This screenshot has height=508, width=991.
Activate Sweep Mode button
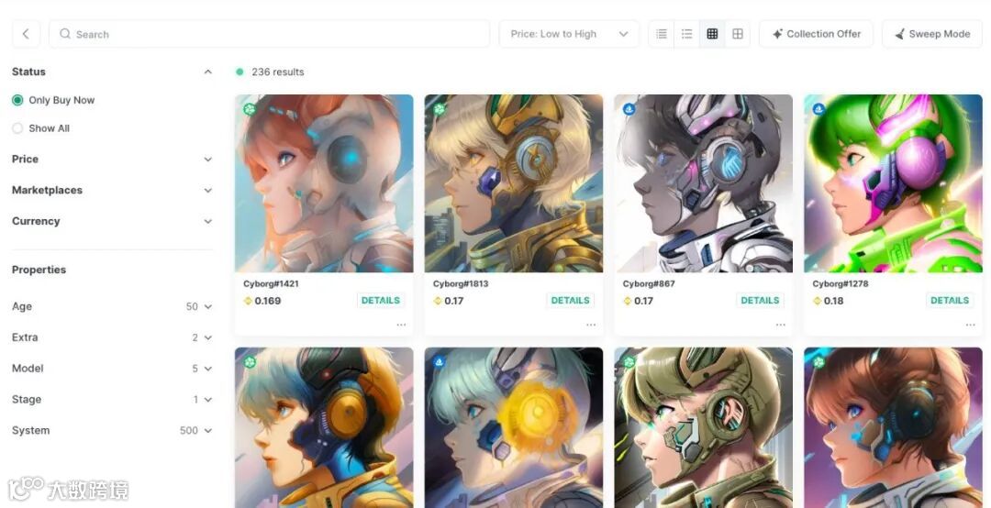tap(932, 34)
